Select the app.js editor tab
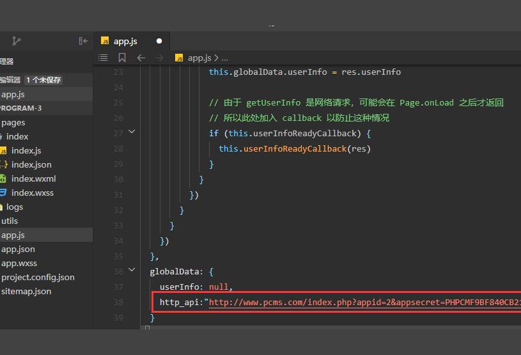The height and width of the screenshot is (355, 521). click(x=125, y=41)
